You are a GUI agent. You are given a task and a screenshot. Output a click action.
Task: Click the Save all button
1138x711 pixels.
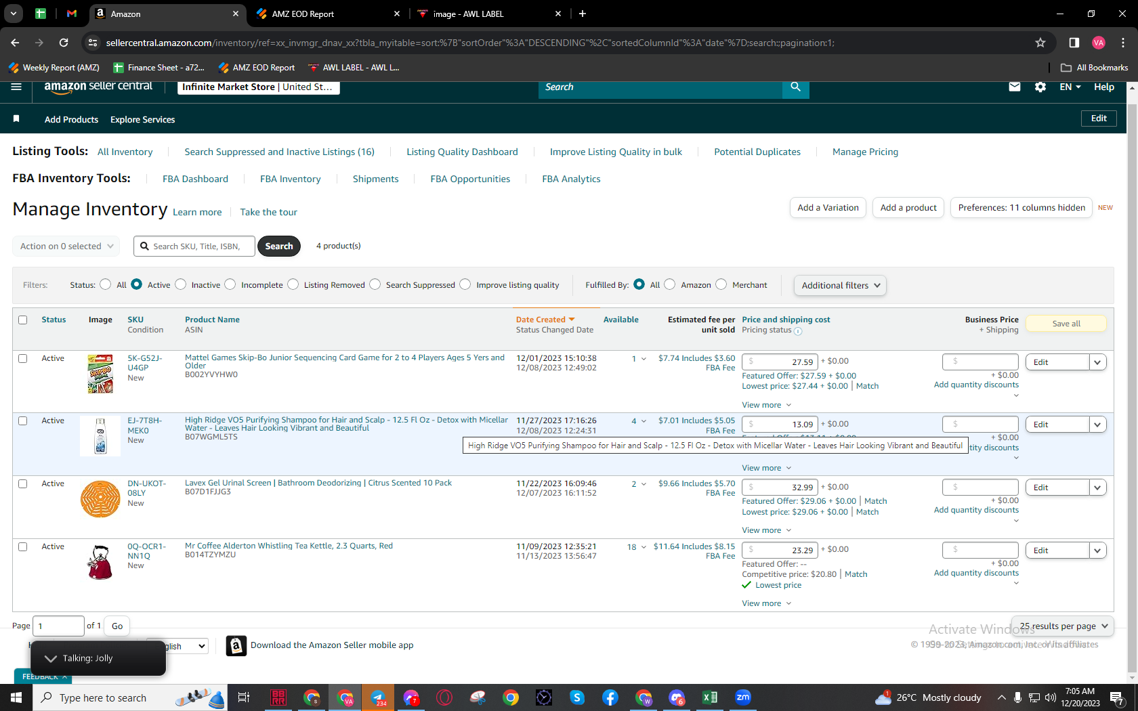1066,324
